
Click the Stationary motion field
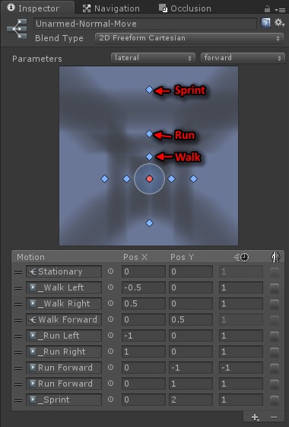[64, 271]
